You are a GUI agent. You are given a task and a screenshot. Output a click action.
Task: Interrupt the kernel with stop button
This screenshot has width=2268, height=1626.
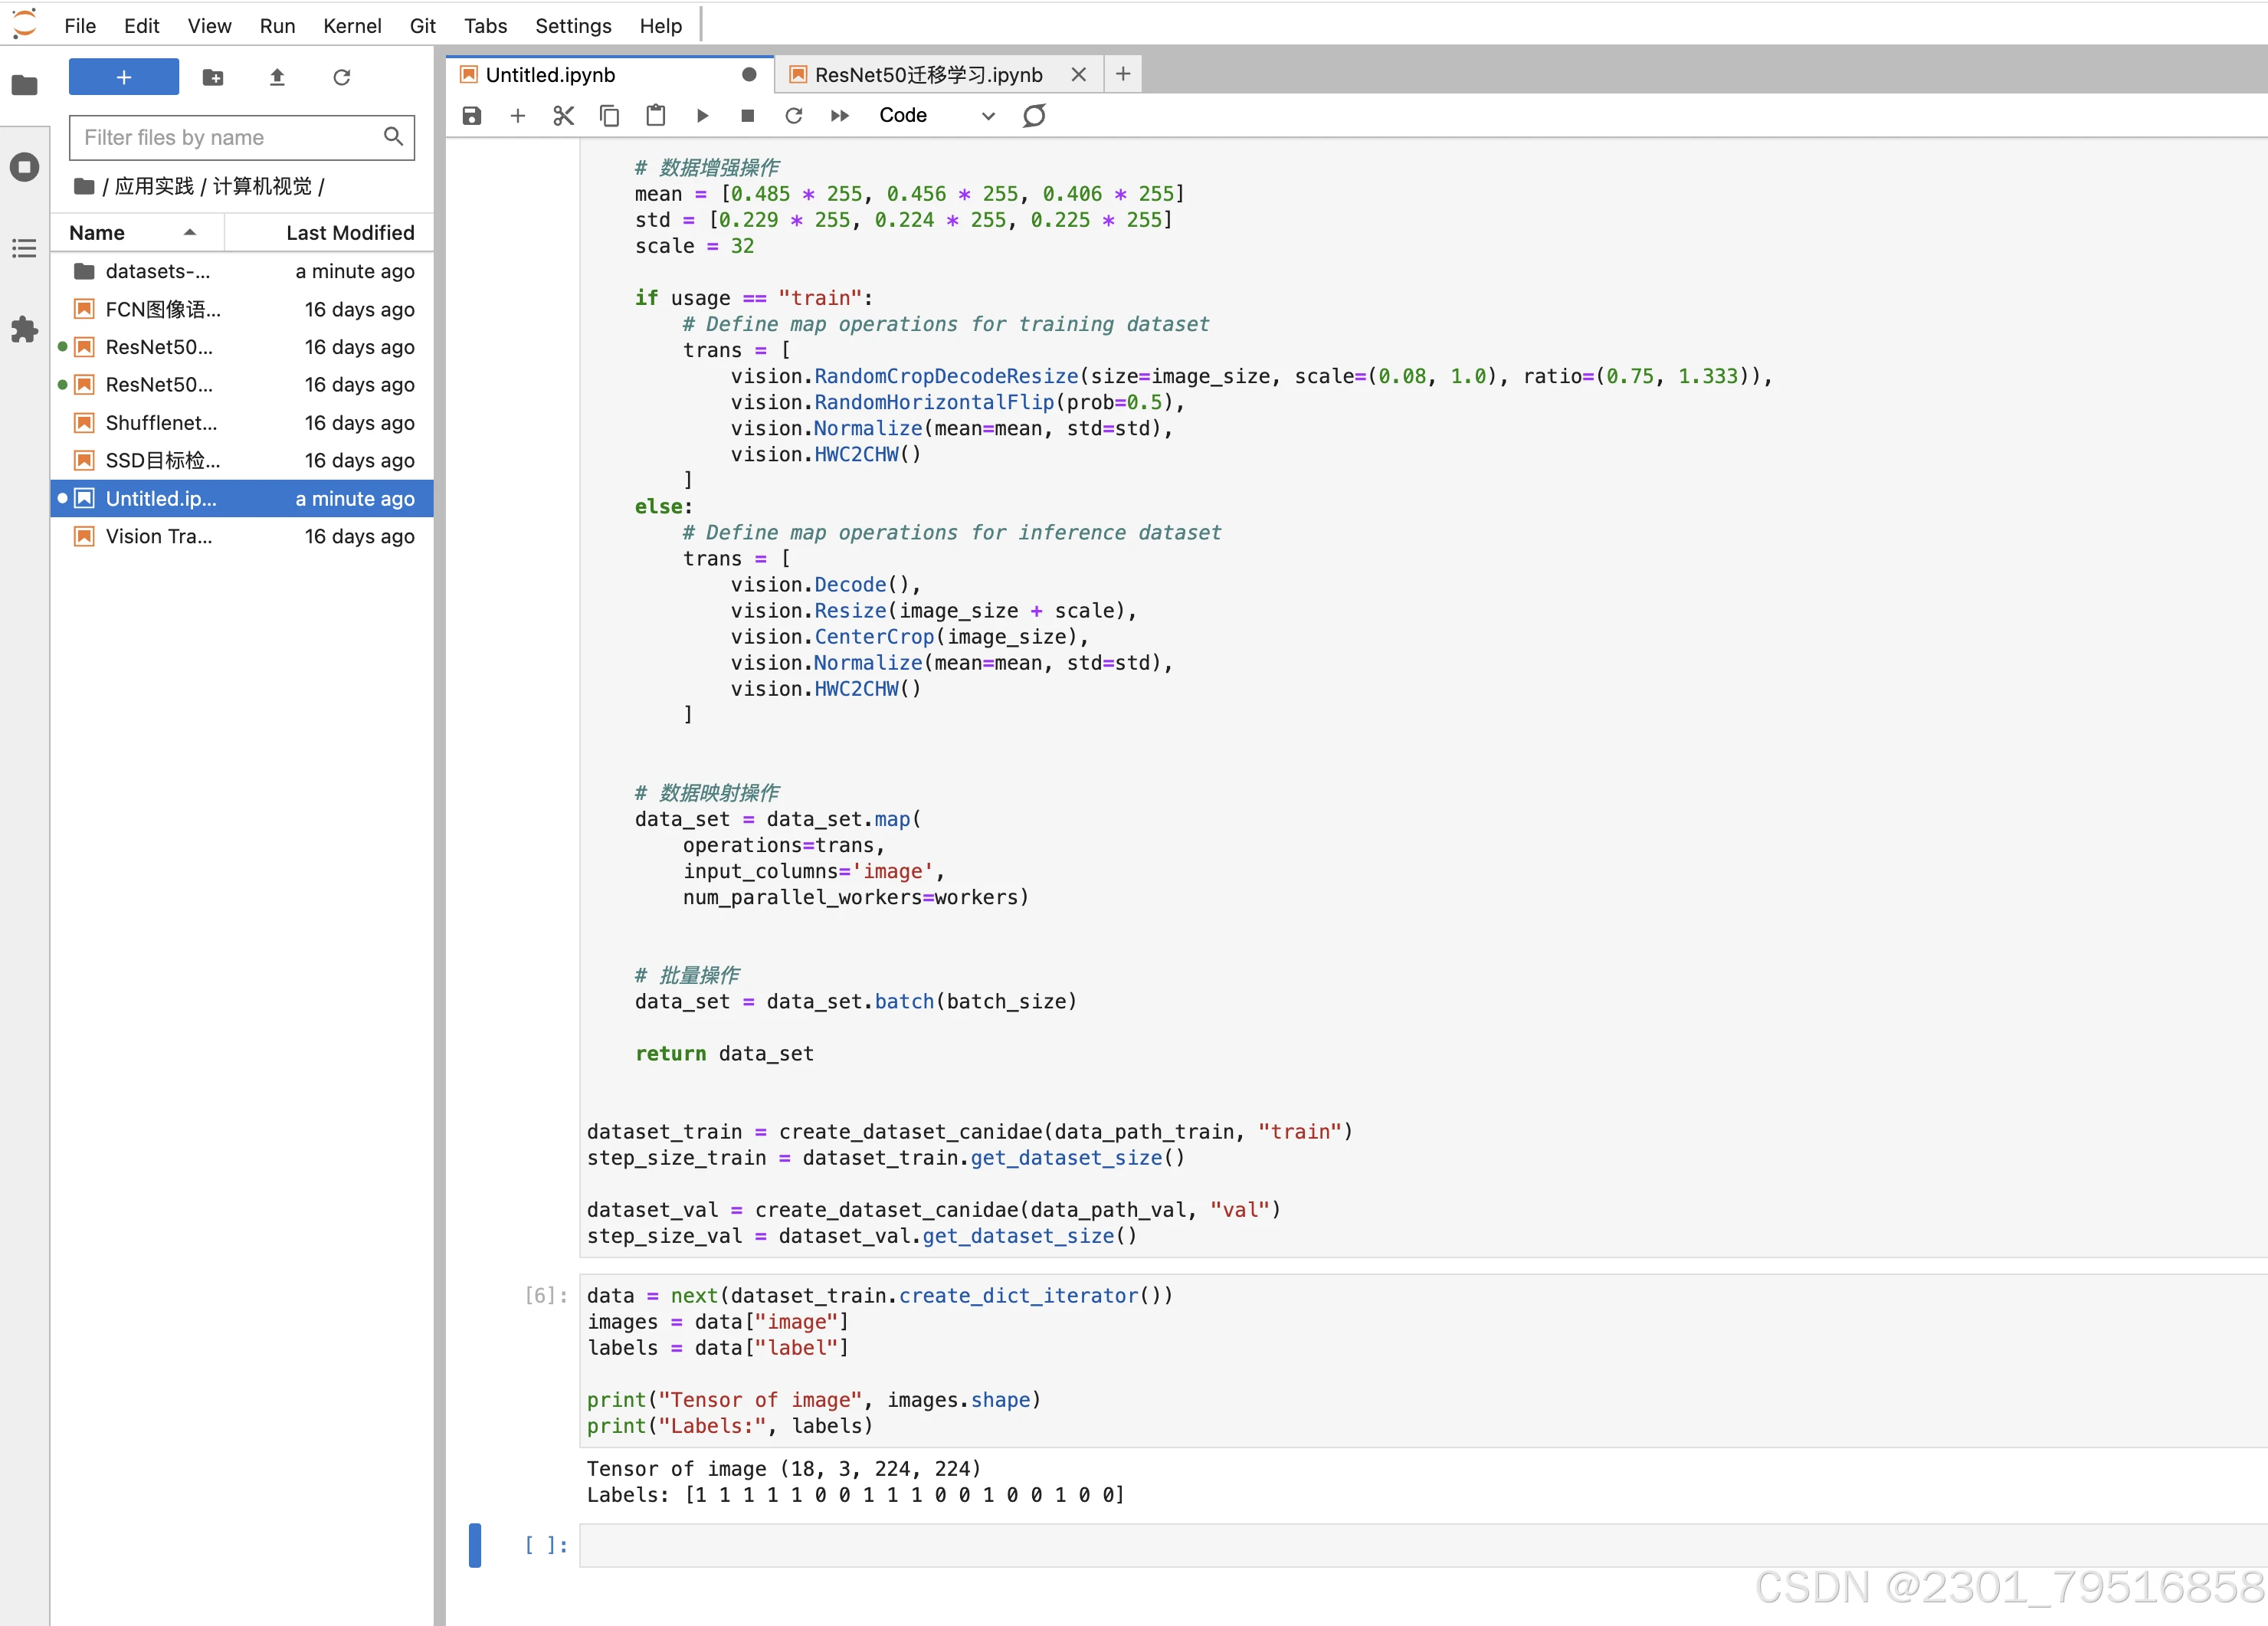coord(747,116)
